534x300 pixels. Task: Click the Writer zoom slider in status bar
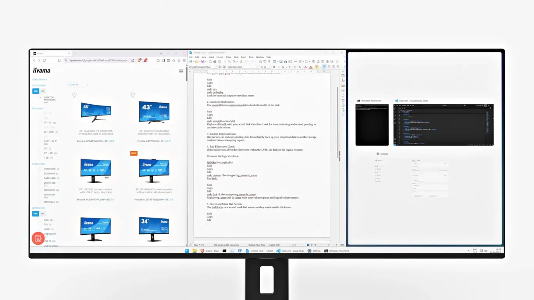(328, 245)
